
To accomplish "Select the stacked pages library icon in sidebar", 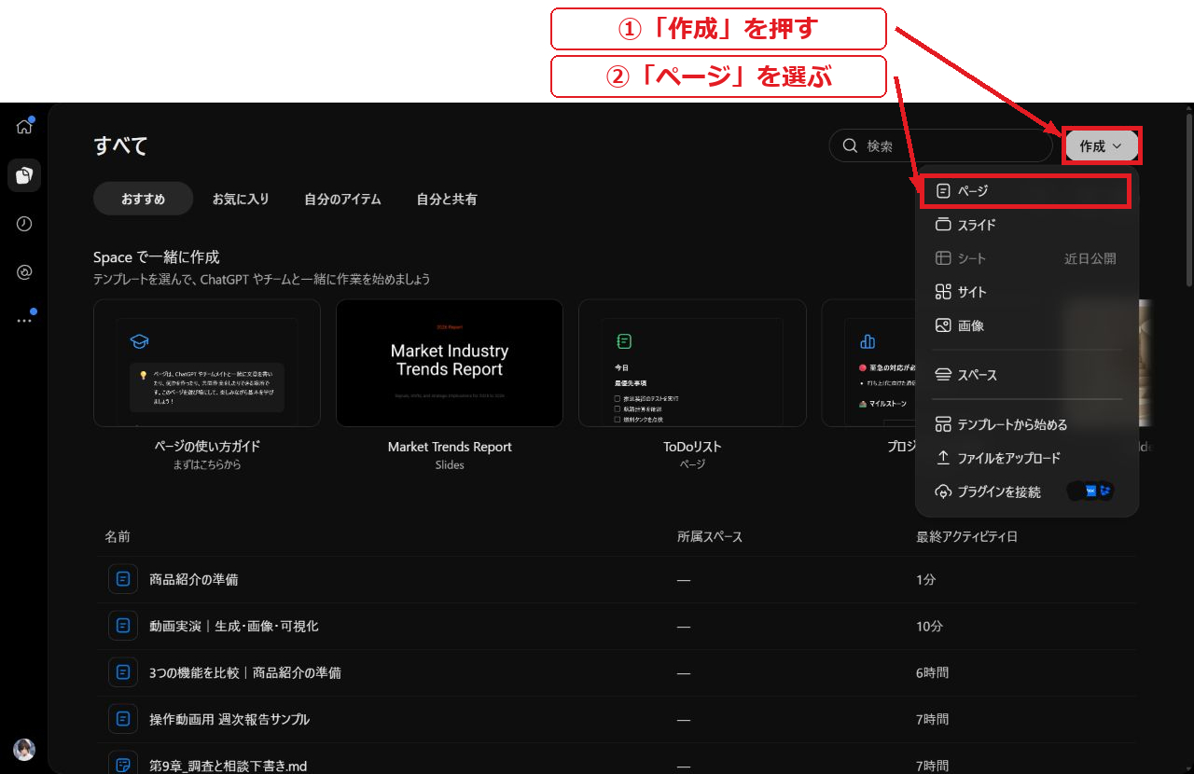I will pos(24,175).
